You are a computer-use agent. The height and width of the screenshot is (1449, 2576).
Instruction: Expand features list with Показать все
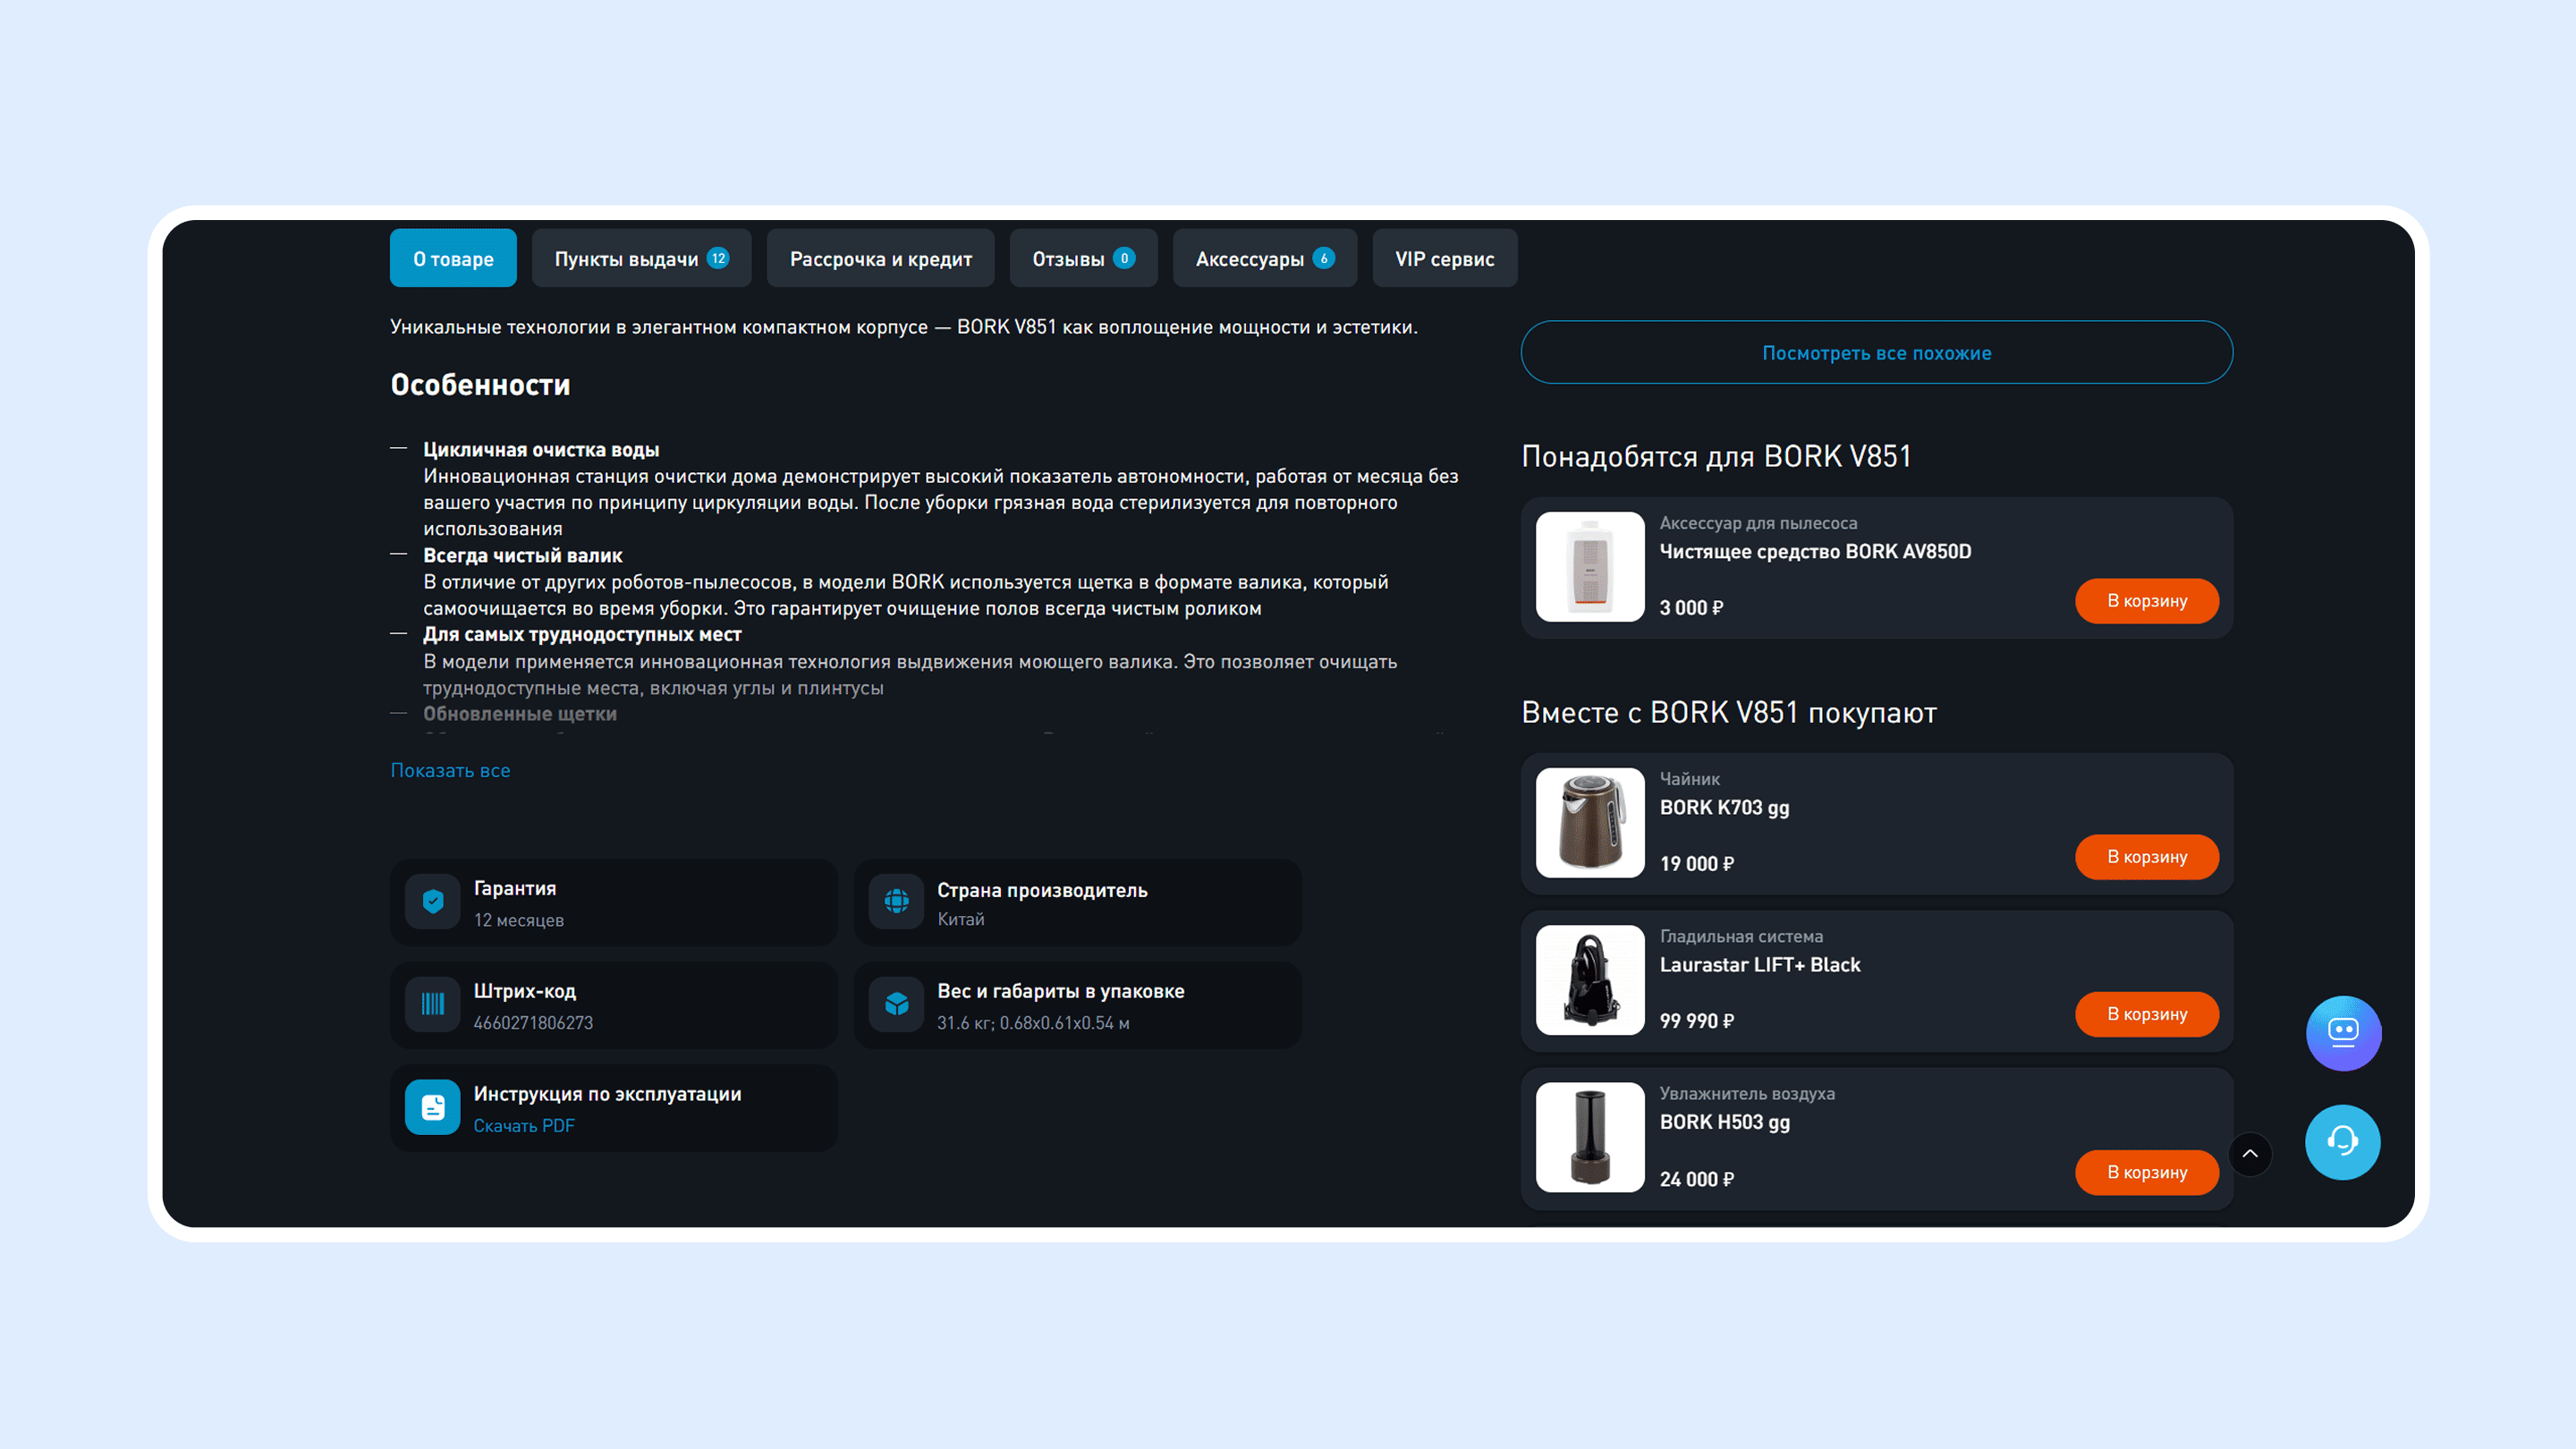coord(450,770)
